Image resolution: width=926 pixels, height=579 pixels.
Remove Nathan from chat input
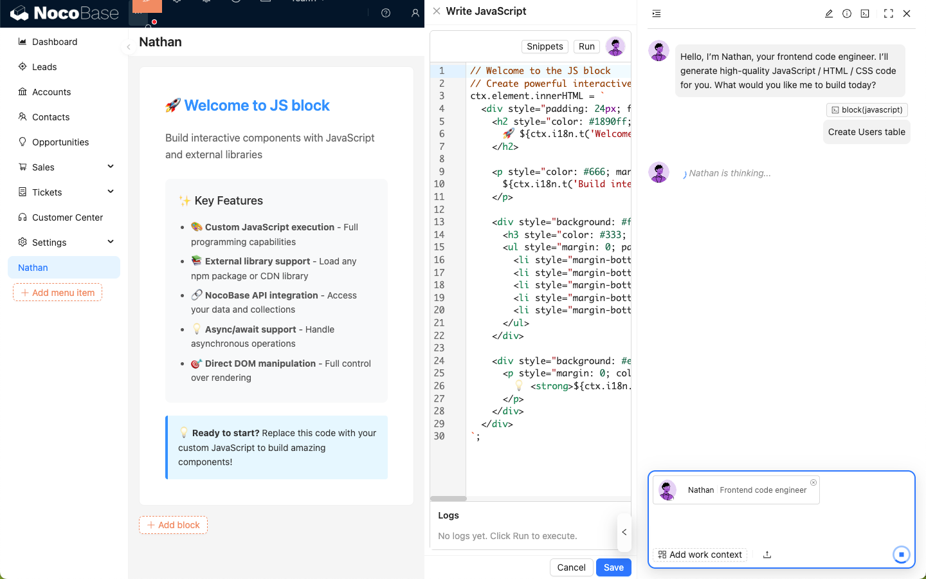point(813,482)
